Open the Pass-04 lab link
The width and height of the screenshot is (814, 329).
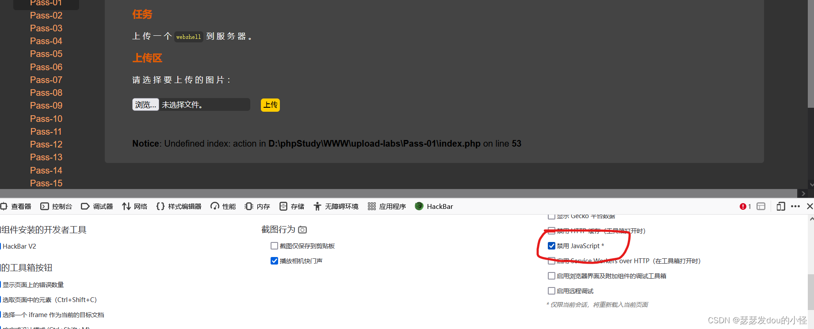coord(46,41)
